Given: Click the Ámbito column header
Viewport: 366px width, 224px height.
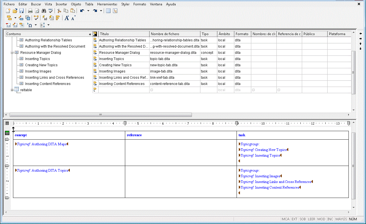Looking at the screenshot, I should tap(226, 34).
